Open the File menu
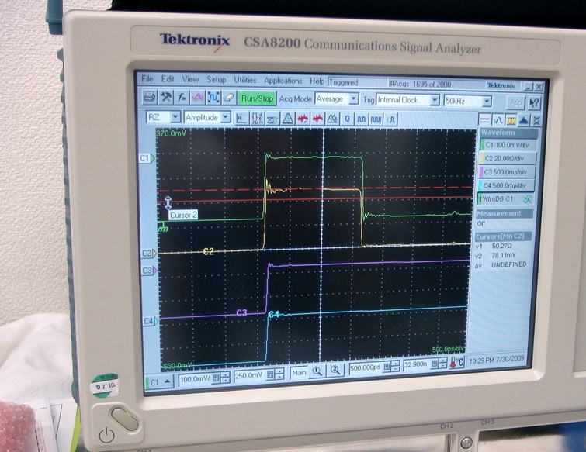The height and width of the screenshot is (452, 586). [147, 79]
